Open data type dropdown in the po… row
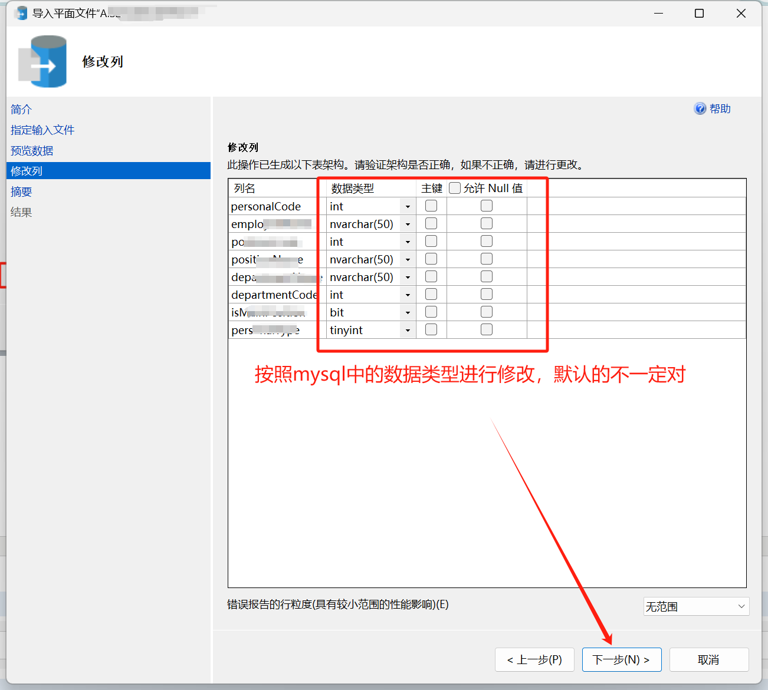Viewport: 768px width, 690px height. tap(408, 242)
